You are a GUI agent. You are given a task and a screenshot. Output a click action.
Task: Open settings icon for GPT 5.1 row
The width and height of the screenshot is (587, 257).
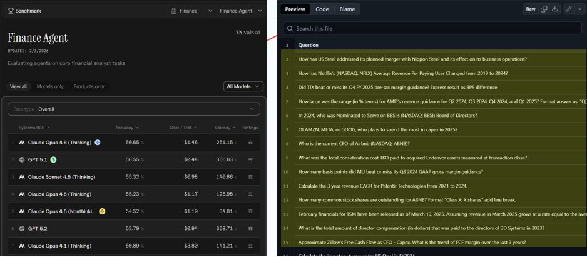[x=250, y=159]
